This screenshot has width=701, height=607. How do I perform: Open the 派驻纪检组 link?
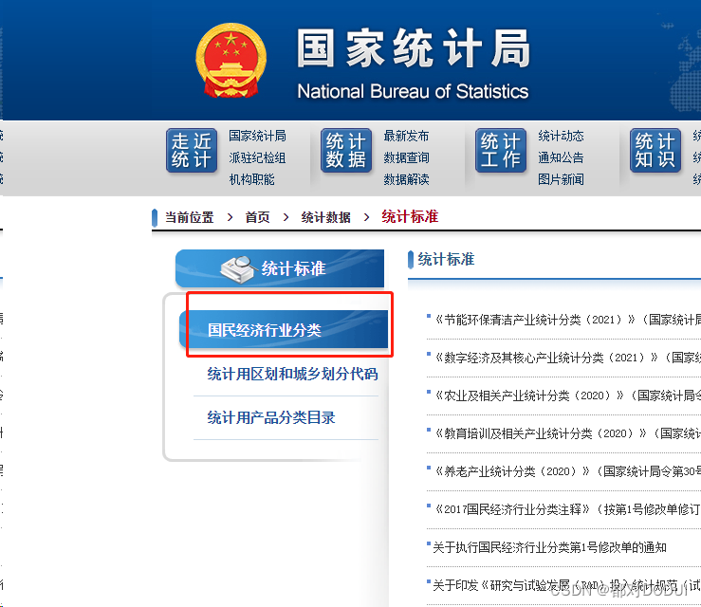pos(257,157)
